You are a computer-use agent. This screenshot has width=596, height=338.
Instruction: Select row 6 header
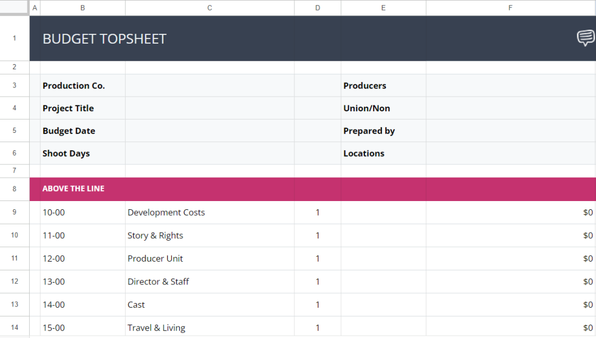click(15, 153)
